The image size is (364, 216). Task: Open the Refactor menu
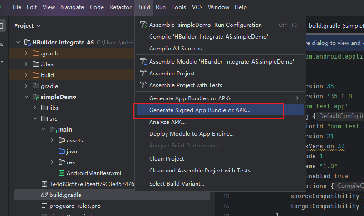click(x=120, y=7)
